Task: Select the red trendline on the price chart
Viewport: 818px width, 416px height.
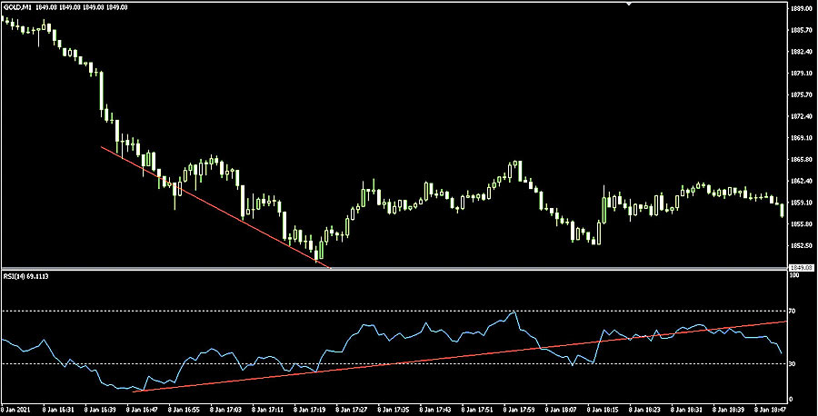Action: point(209,203)
